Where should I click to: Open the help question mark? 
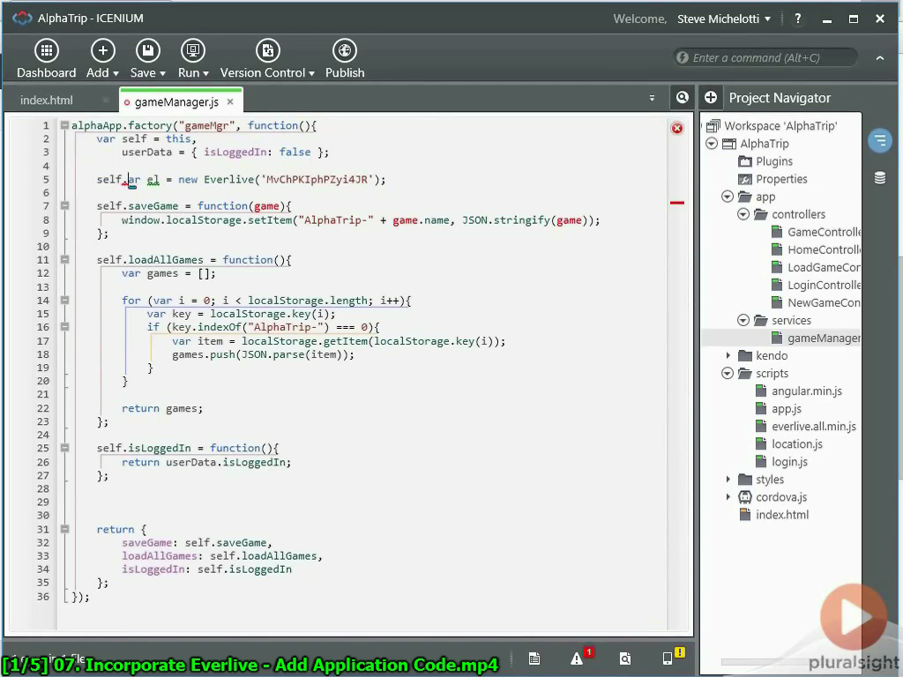click(797, 19)
